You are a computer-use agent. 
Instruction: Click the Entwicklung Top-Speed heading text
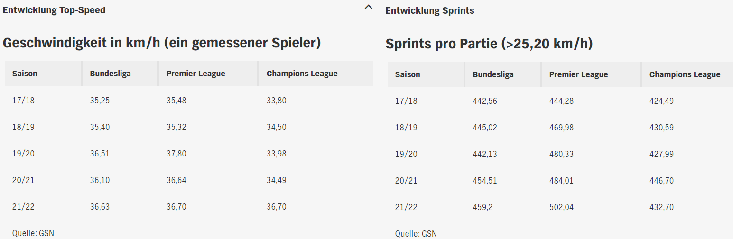pos(54,10)
